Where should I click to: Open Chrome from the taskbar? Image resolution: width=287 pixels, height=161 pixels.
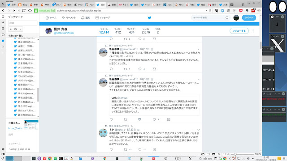tap(50, 158)
